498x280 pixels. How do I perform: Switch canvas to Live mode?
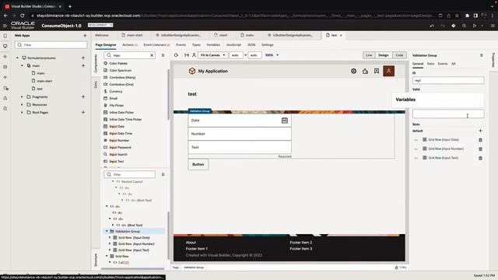tap(369, 55)
